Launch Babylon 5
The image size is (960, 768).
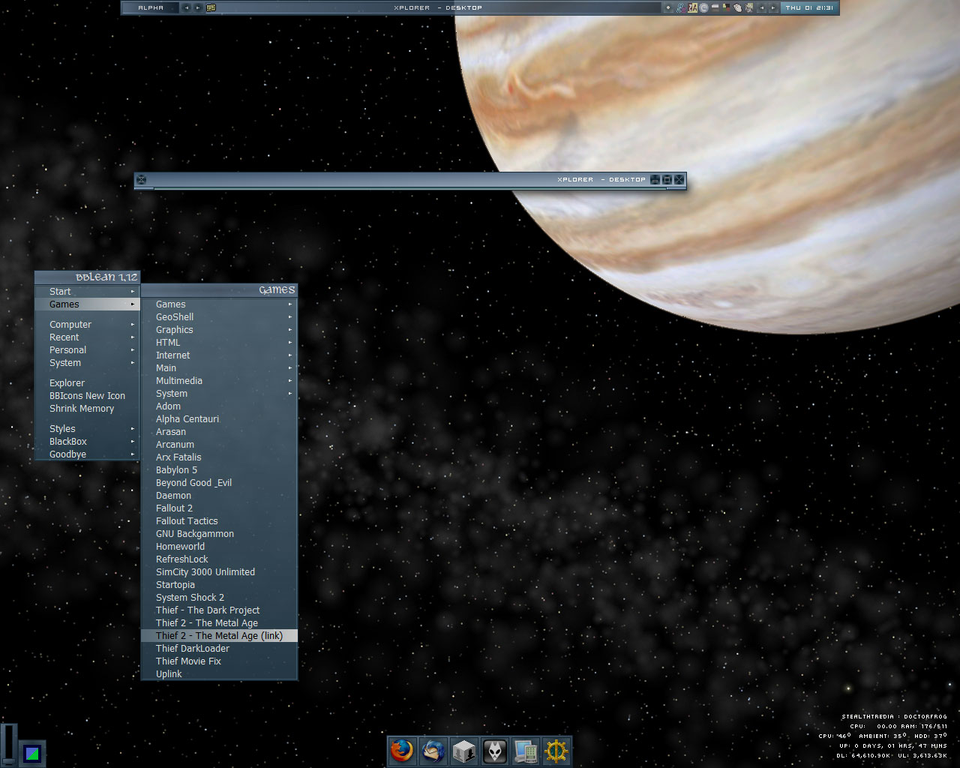tap(220, 470)
